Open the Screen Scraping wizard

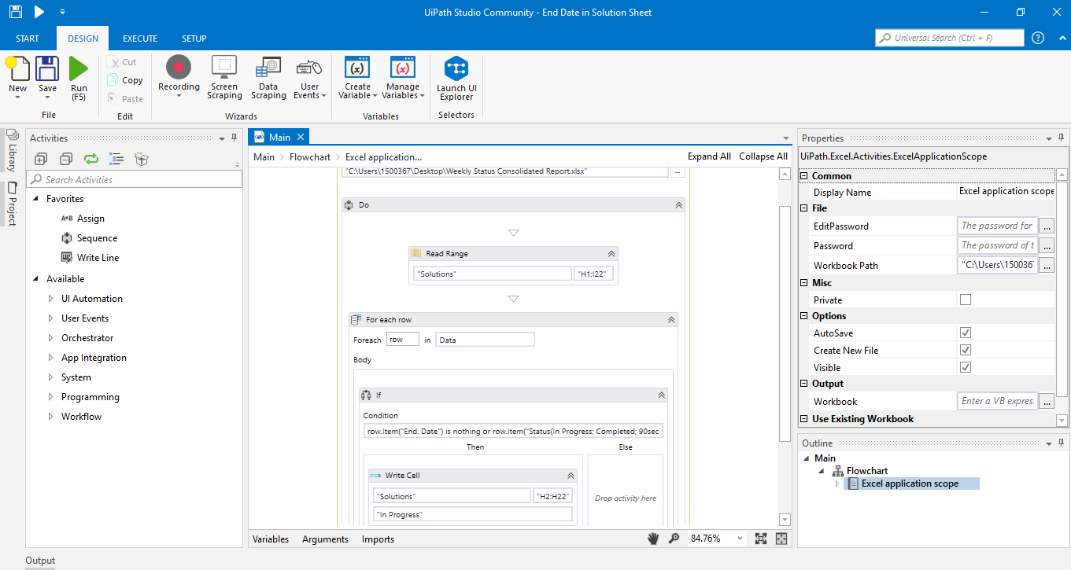coord(224,77)
